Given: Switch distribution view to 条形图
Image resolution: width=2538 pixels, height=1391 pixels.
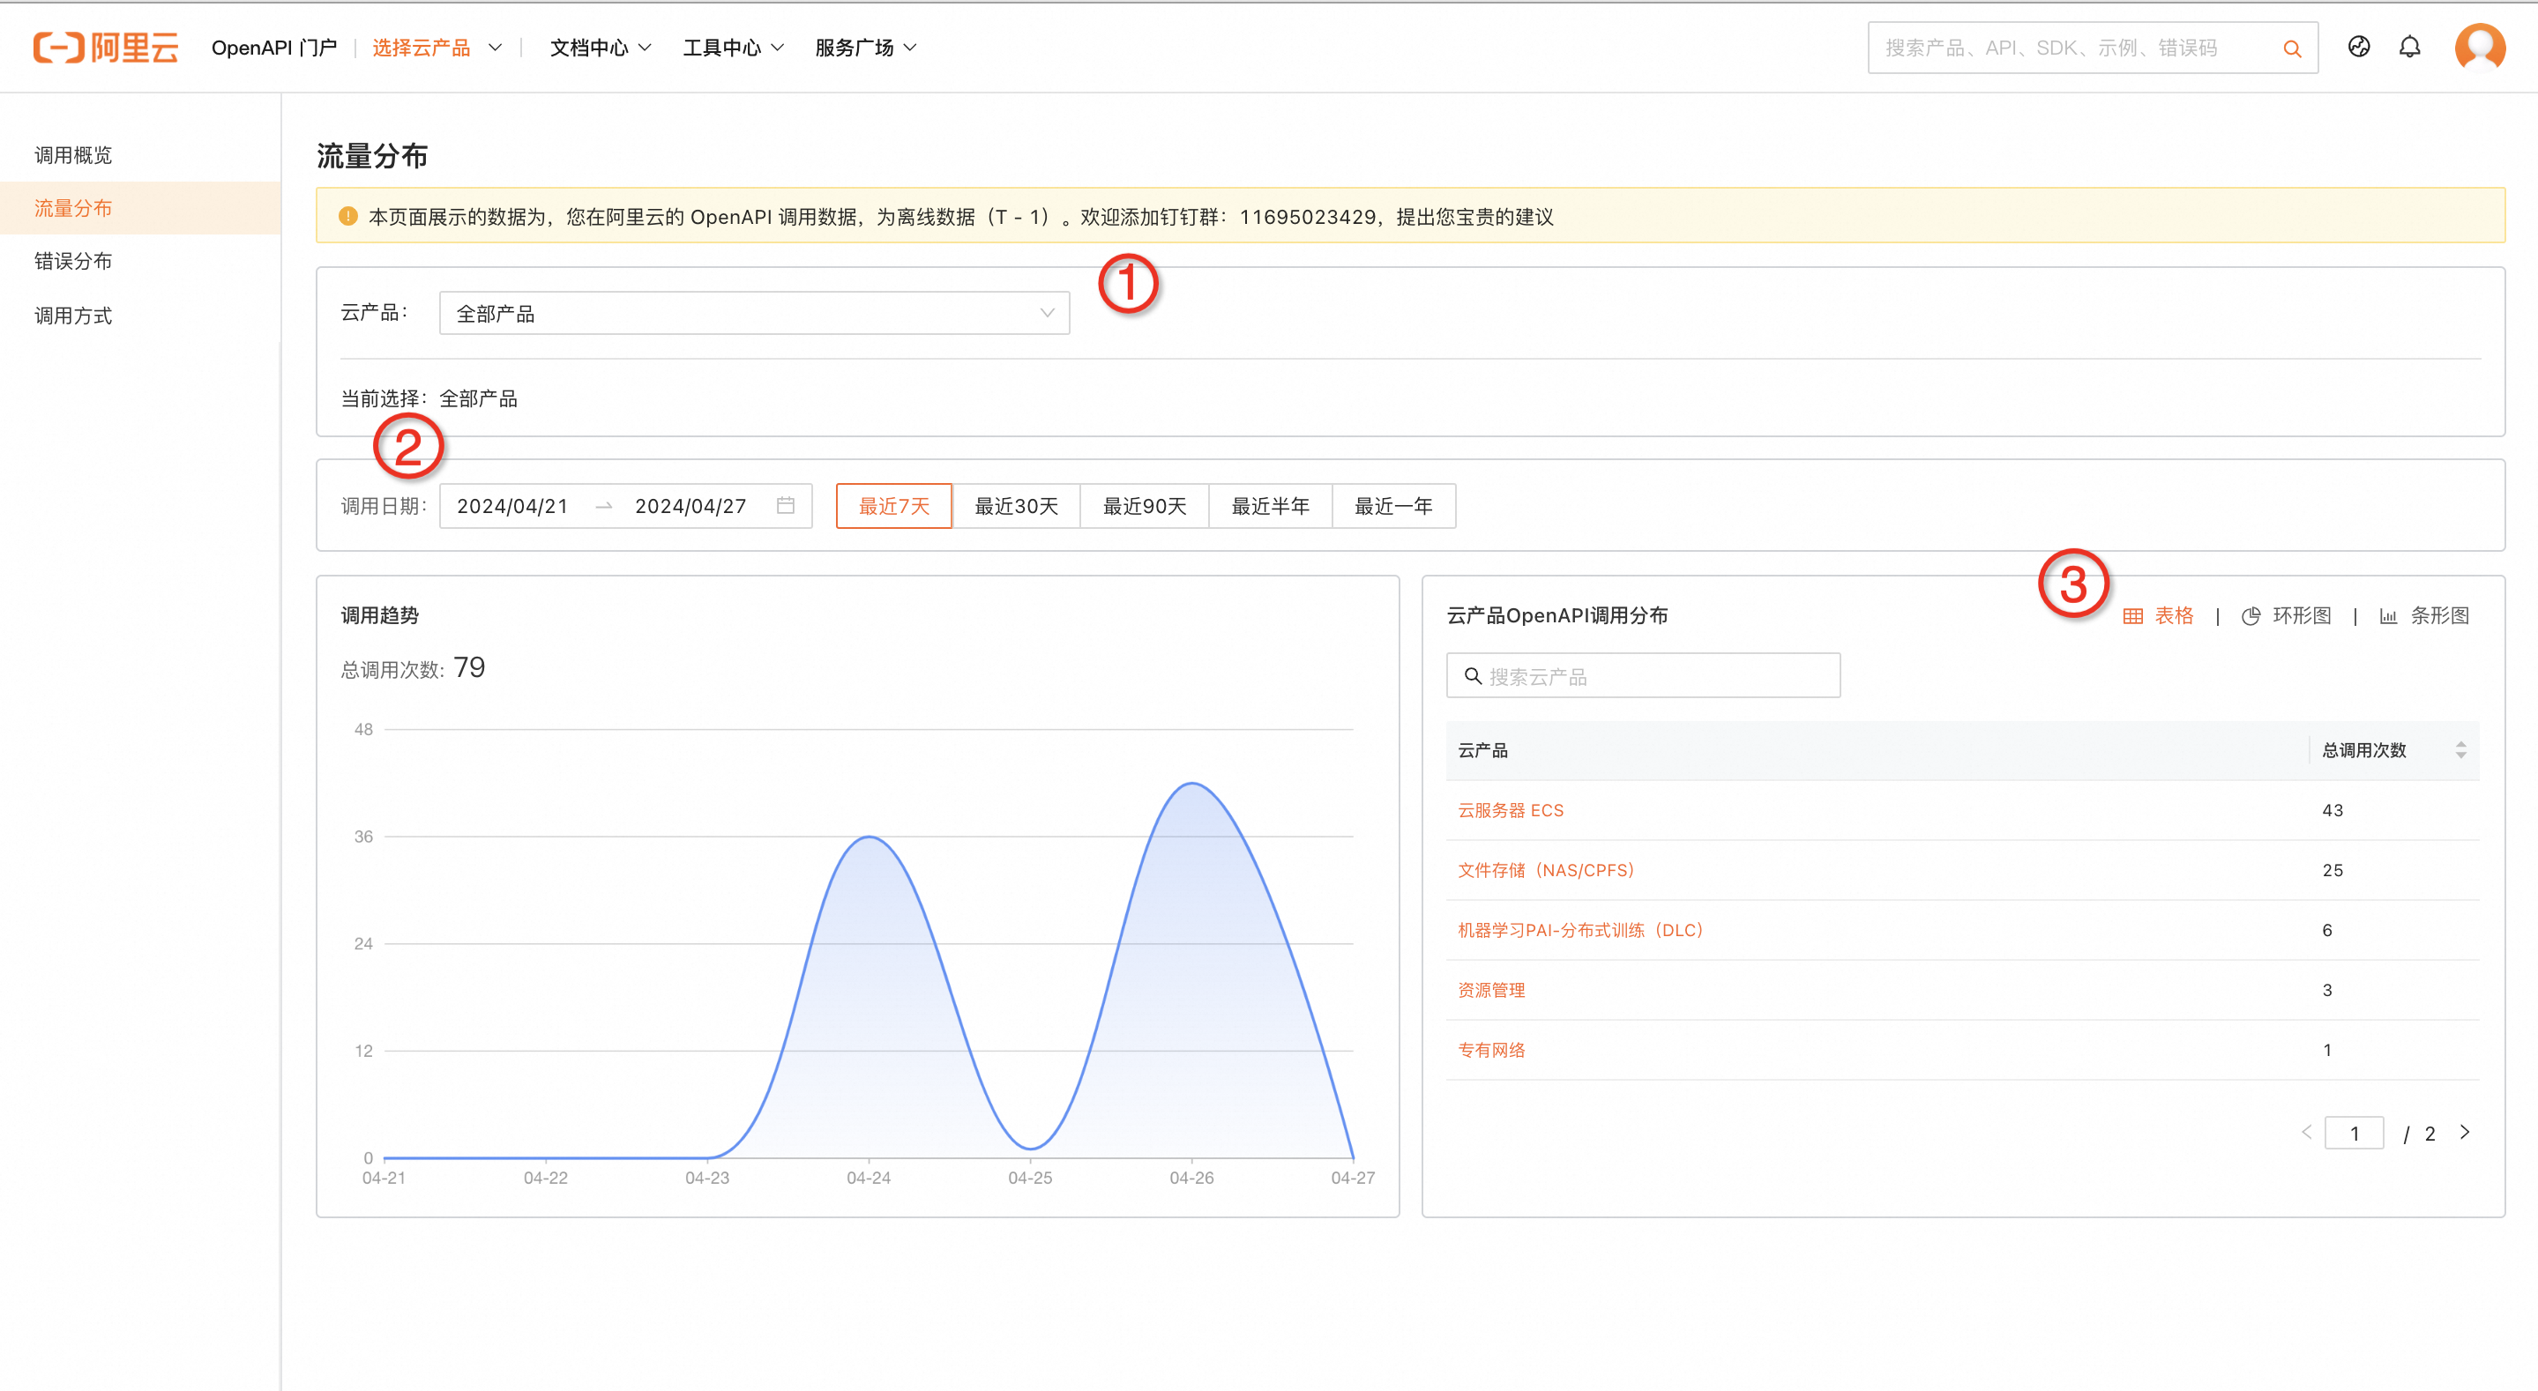Looking at the screenshot, I should pos(2425,617).
